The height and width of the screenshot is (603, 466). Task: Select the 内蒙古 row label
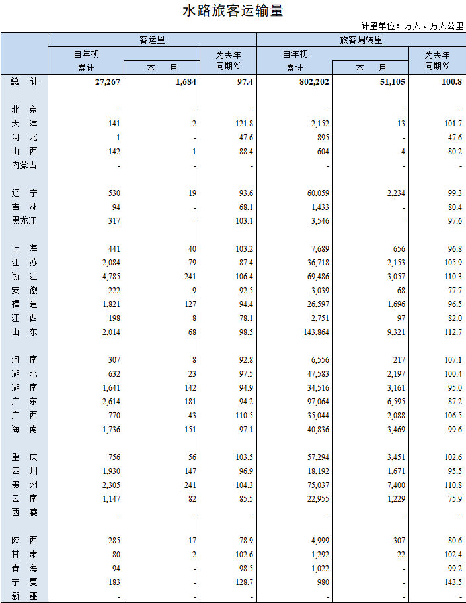click(x=24, y=165)
